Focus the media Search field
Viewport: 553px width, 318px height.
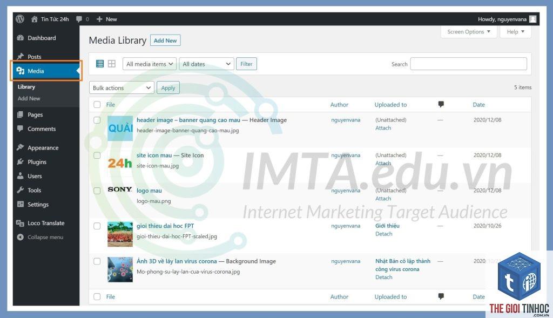pyautogui.click(x=468, y=64)
